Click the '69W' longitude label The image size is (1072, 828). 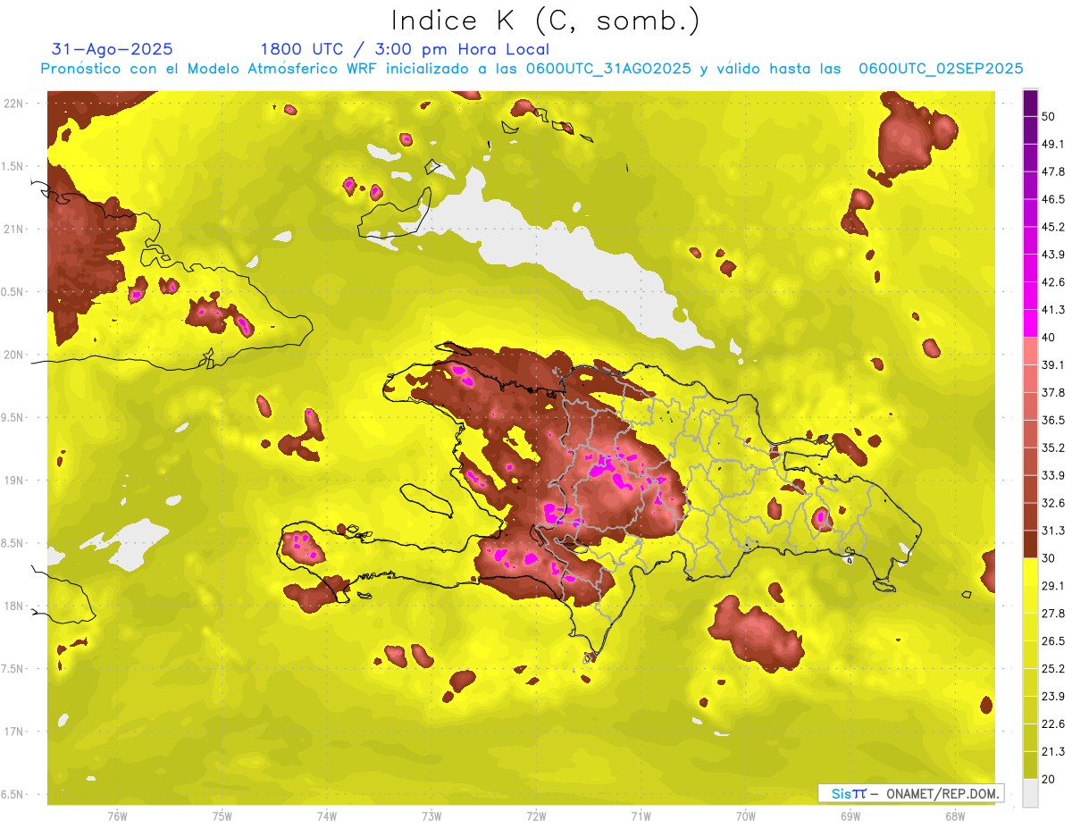(850, 816)
